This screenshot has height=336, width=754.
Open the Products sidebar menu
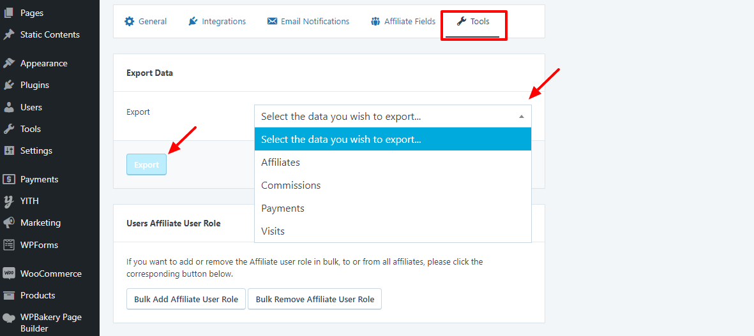37,295
